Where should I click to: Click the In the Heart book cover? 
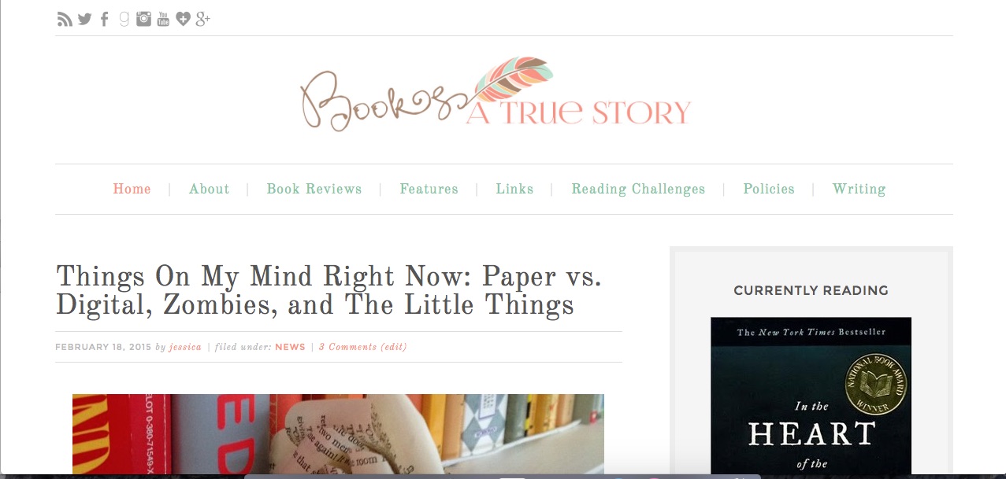coord(811,396)
